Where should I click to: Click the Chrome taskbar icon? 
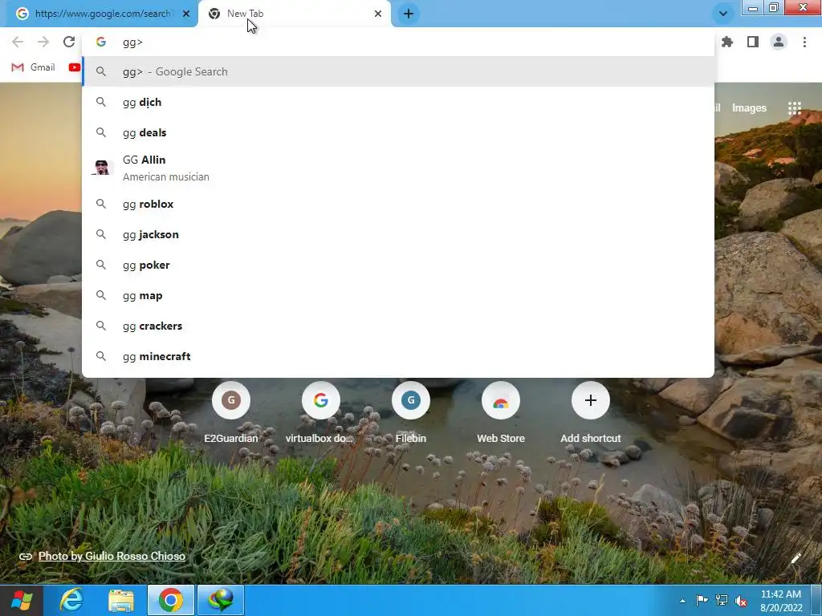click(x=171, y=600)
